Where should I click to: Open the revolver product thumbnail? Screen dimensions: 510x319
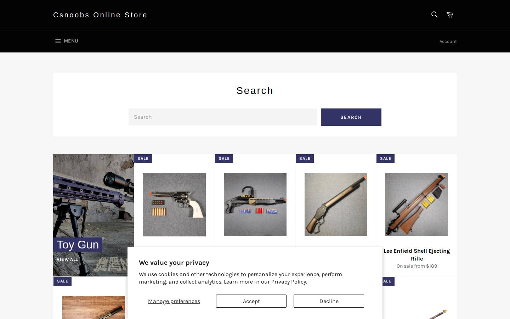pyautogui.click(x=174, y=205)
